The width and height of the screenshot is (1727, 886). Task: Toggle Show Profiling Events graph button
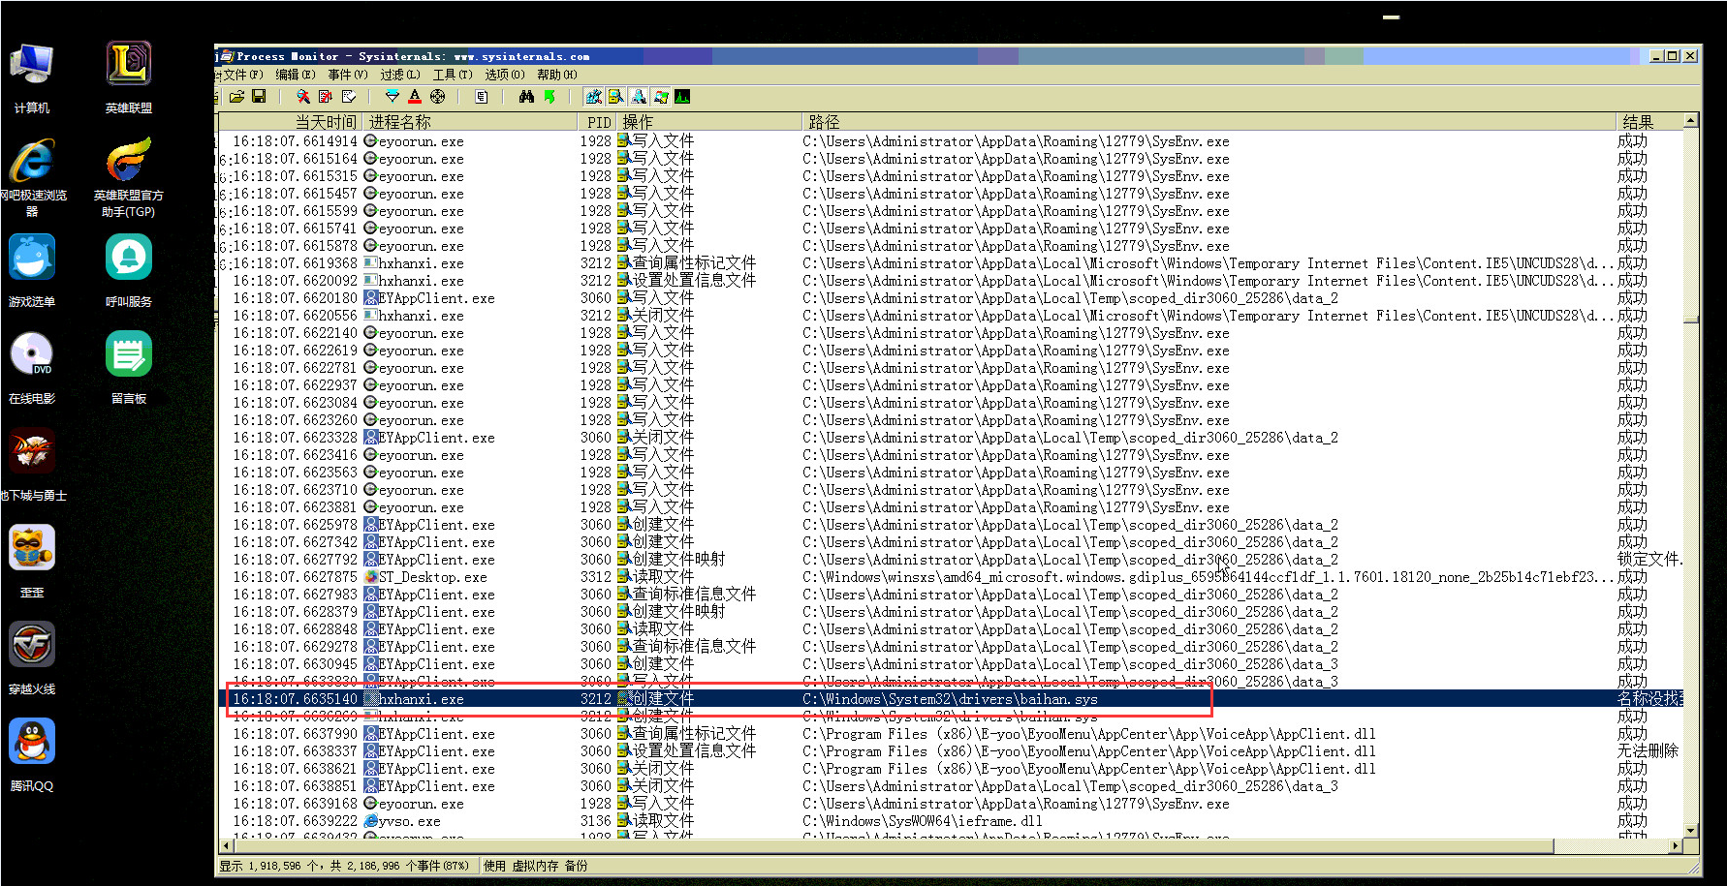683,97
